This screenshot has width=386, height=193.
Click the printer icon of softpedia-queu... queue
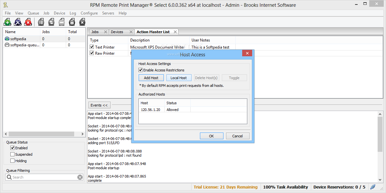coord(7,45)
